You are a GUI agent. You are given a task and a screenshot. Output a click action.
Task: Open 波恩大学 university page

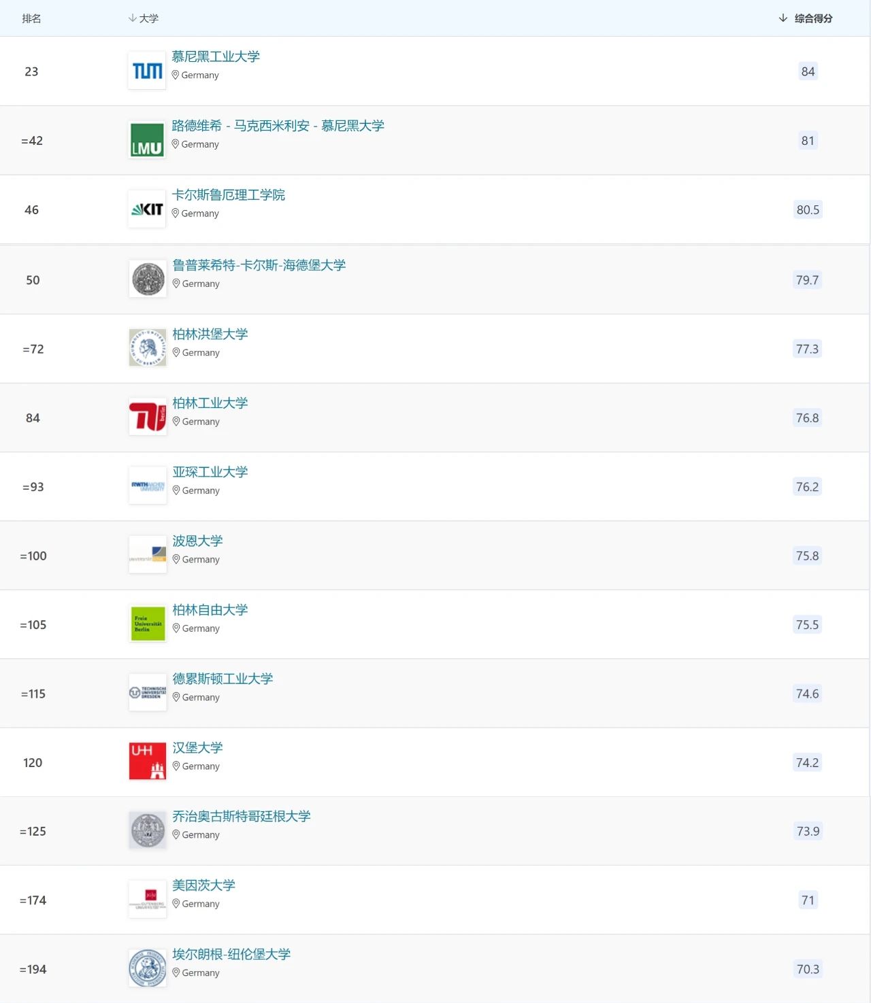click(197, 541)
